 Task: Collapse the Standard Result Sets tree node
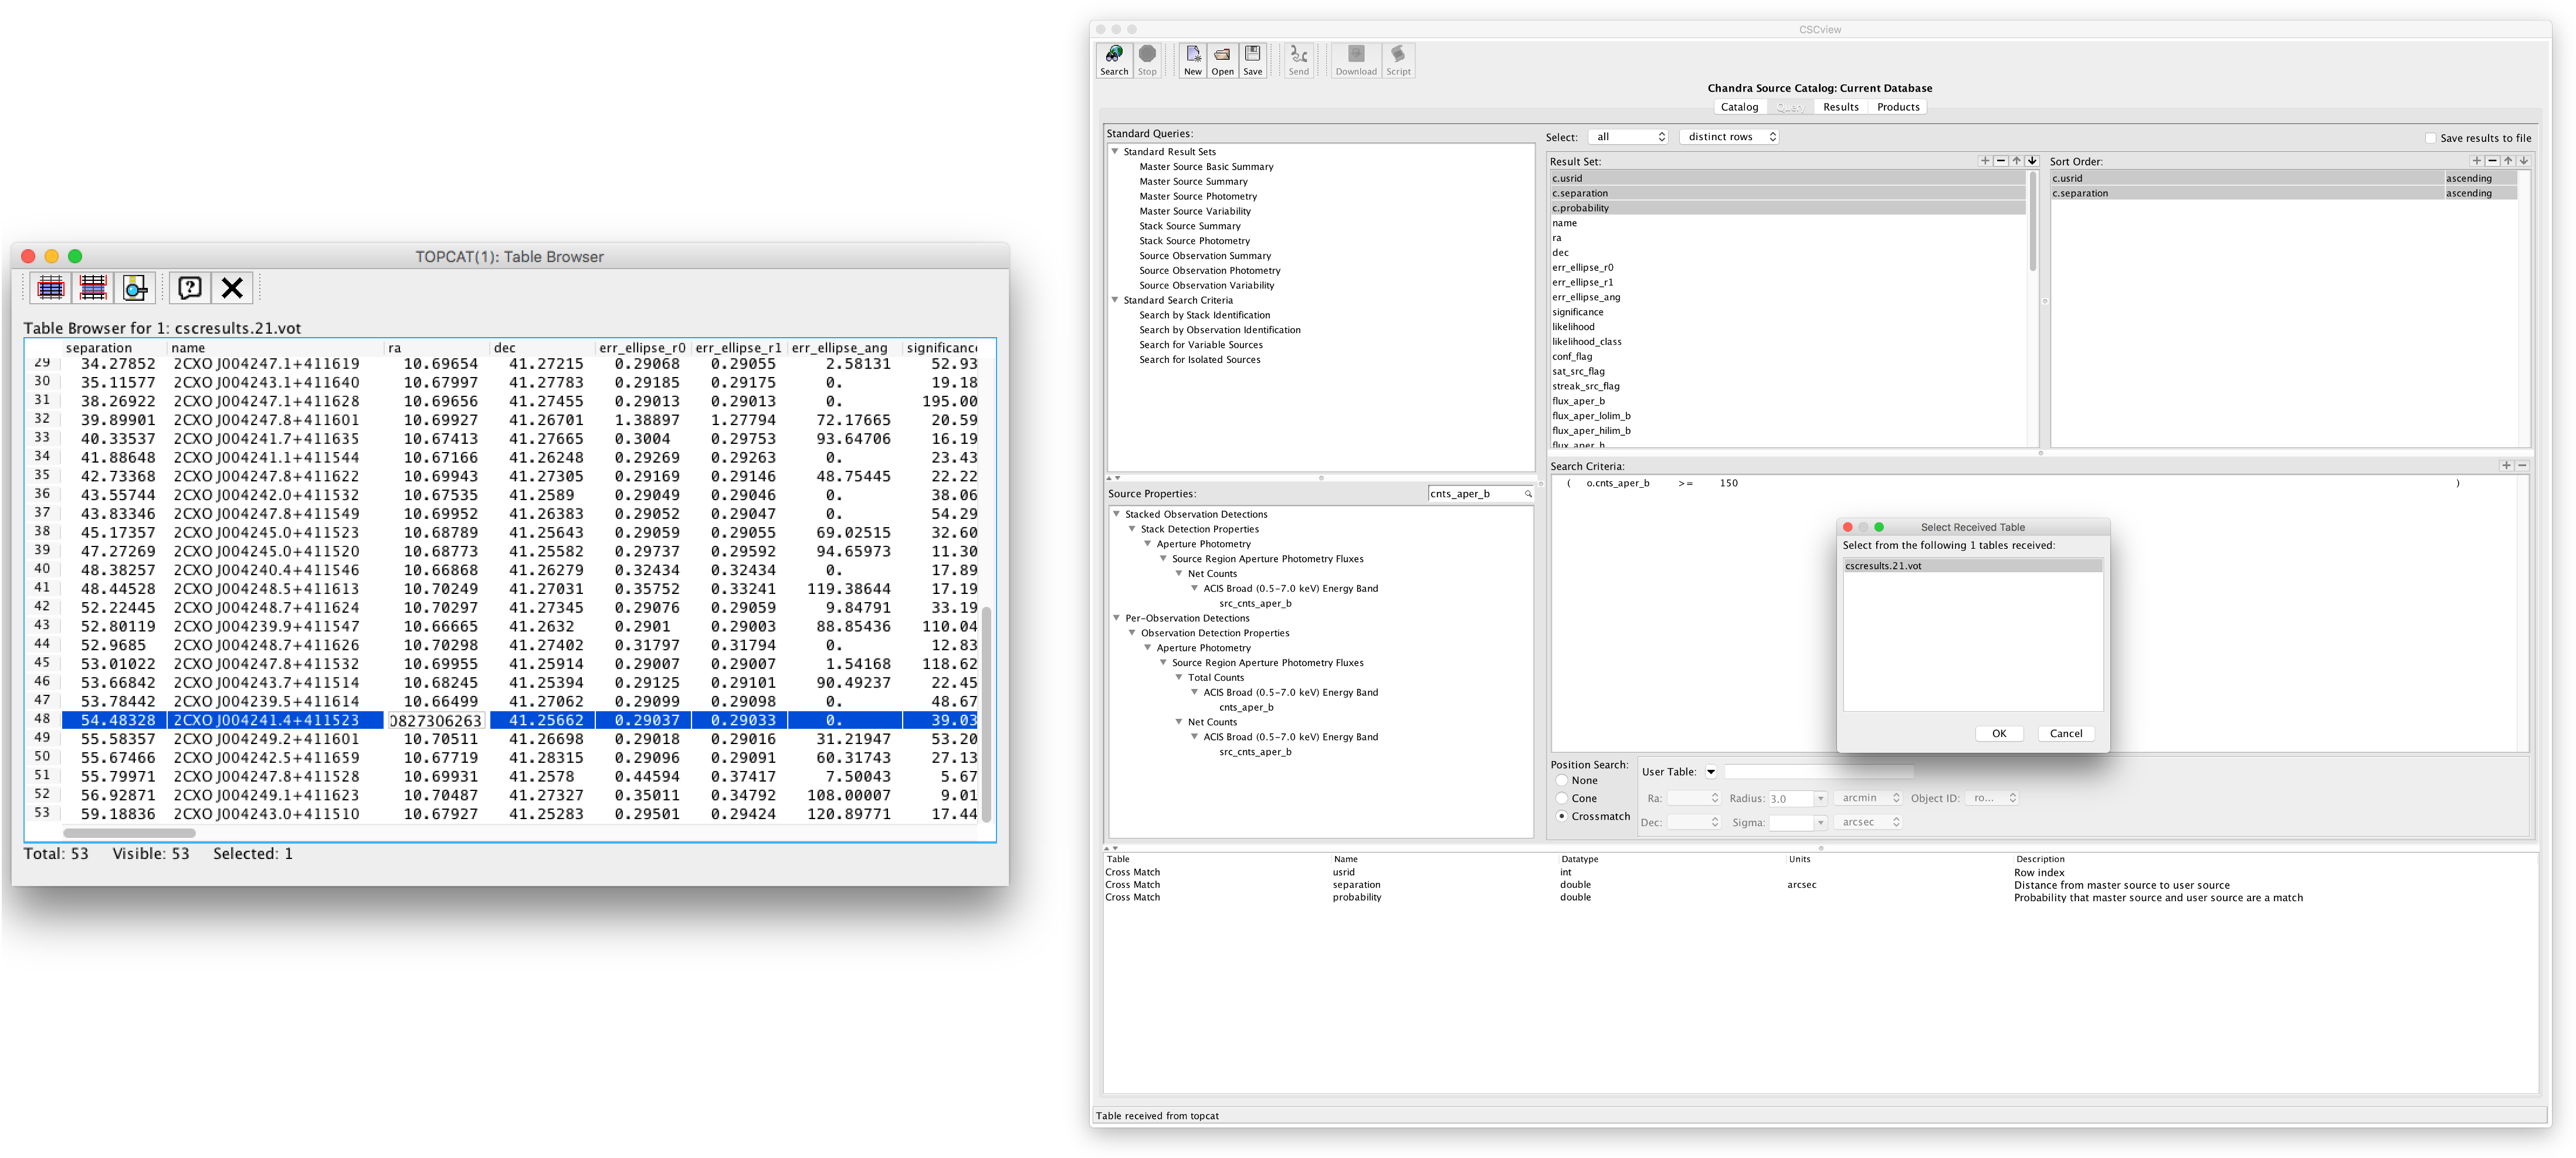click(x=1115, y=152)
